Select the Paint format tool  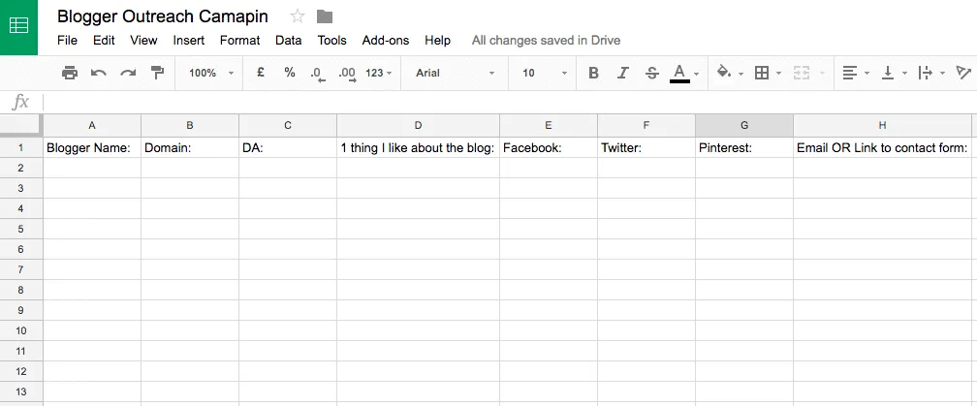pos(157,73)
